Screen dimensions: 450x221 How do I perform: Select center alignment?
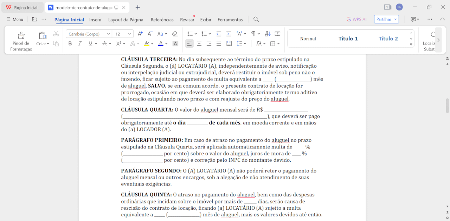(199, 43)
